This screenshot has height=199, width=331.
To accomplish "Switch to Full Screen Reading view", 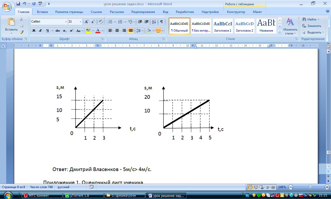I will coord(256,187).
